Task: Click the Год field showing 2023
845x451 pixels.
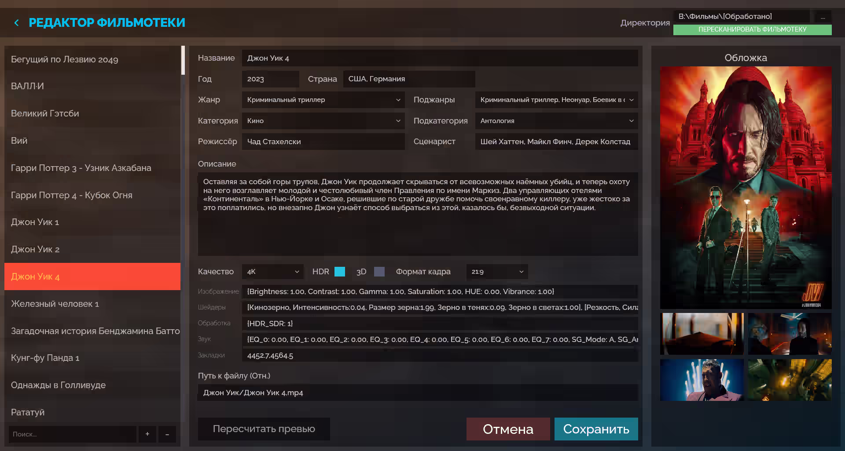Action: click(271, 79)
